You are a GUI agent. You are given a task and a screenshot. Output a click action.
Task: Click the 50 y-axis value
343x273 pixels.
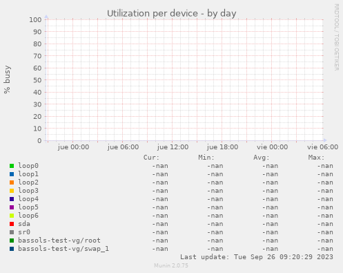point(37,80)
